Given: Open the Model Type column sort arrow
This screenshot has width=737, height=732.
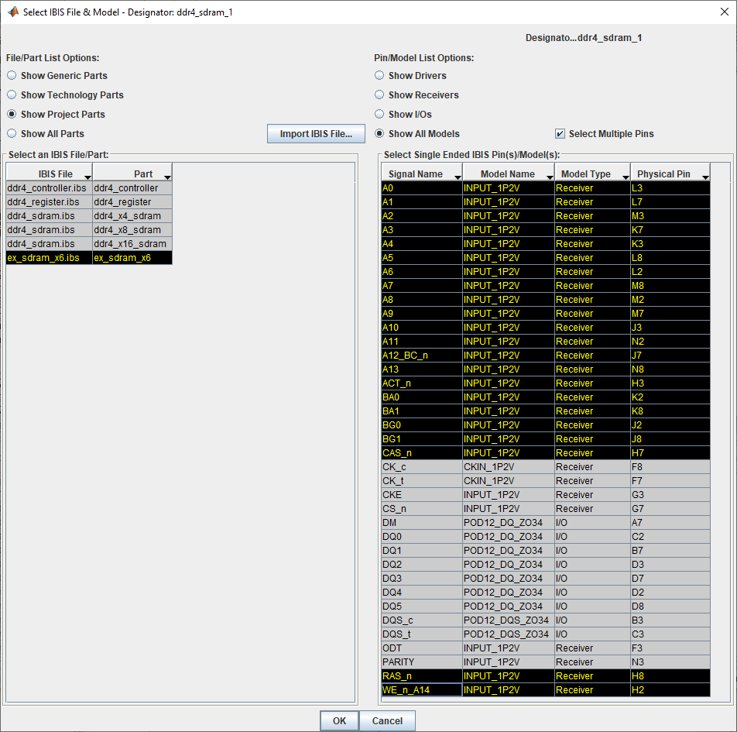Looking at the screenshot, I should click(626, 177).
